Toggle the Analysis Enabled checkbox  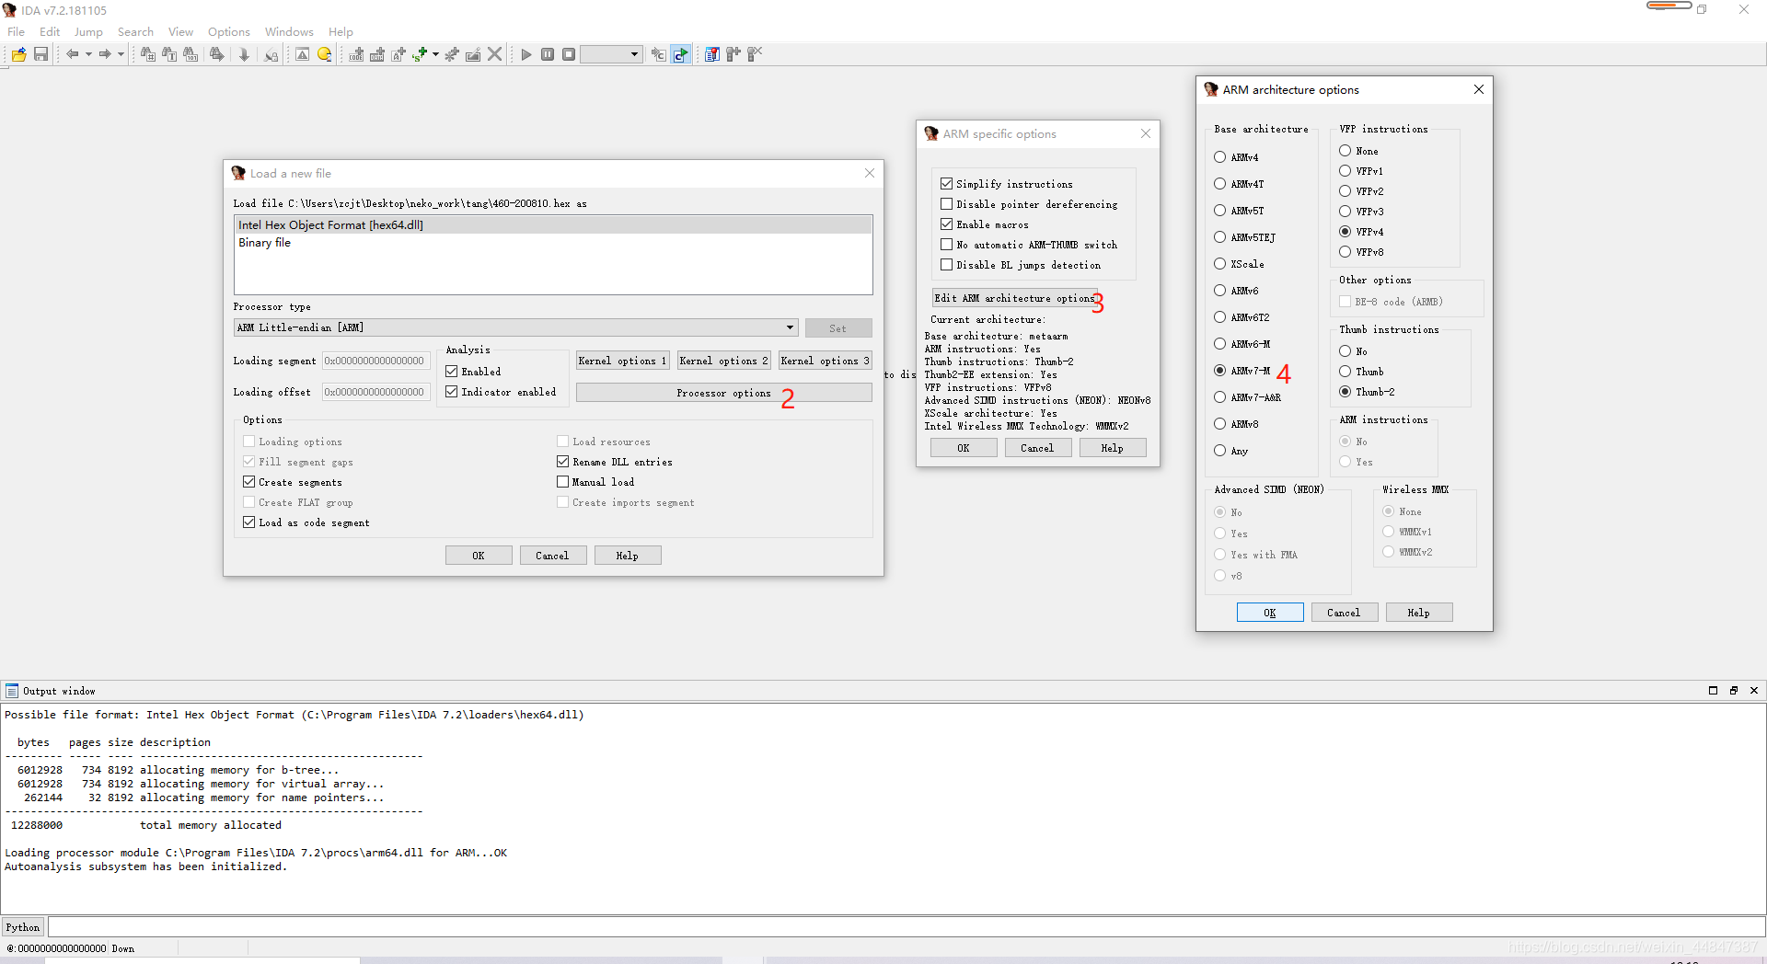(452, 372)
